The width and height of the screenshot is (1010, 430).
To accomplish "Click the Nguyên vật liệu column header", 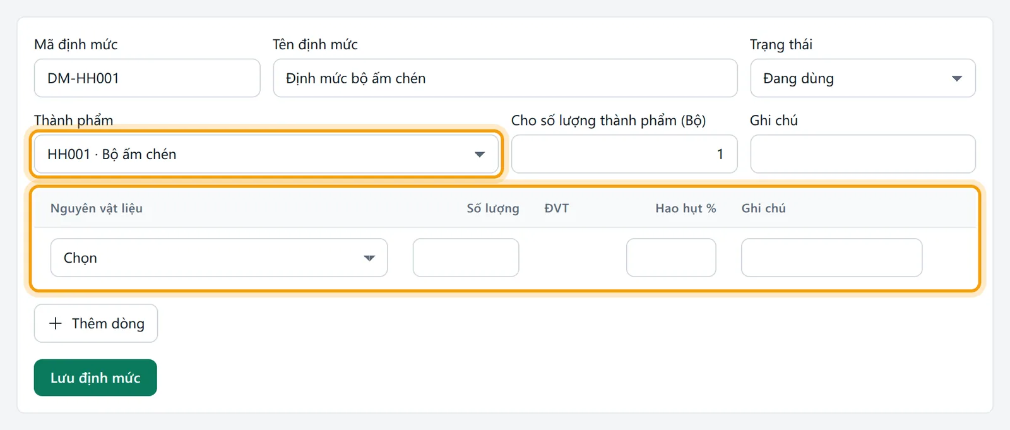I will pyautogui.click(x=97, y=208).
